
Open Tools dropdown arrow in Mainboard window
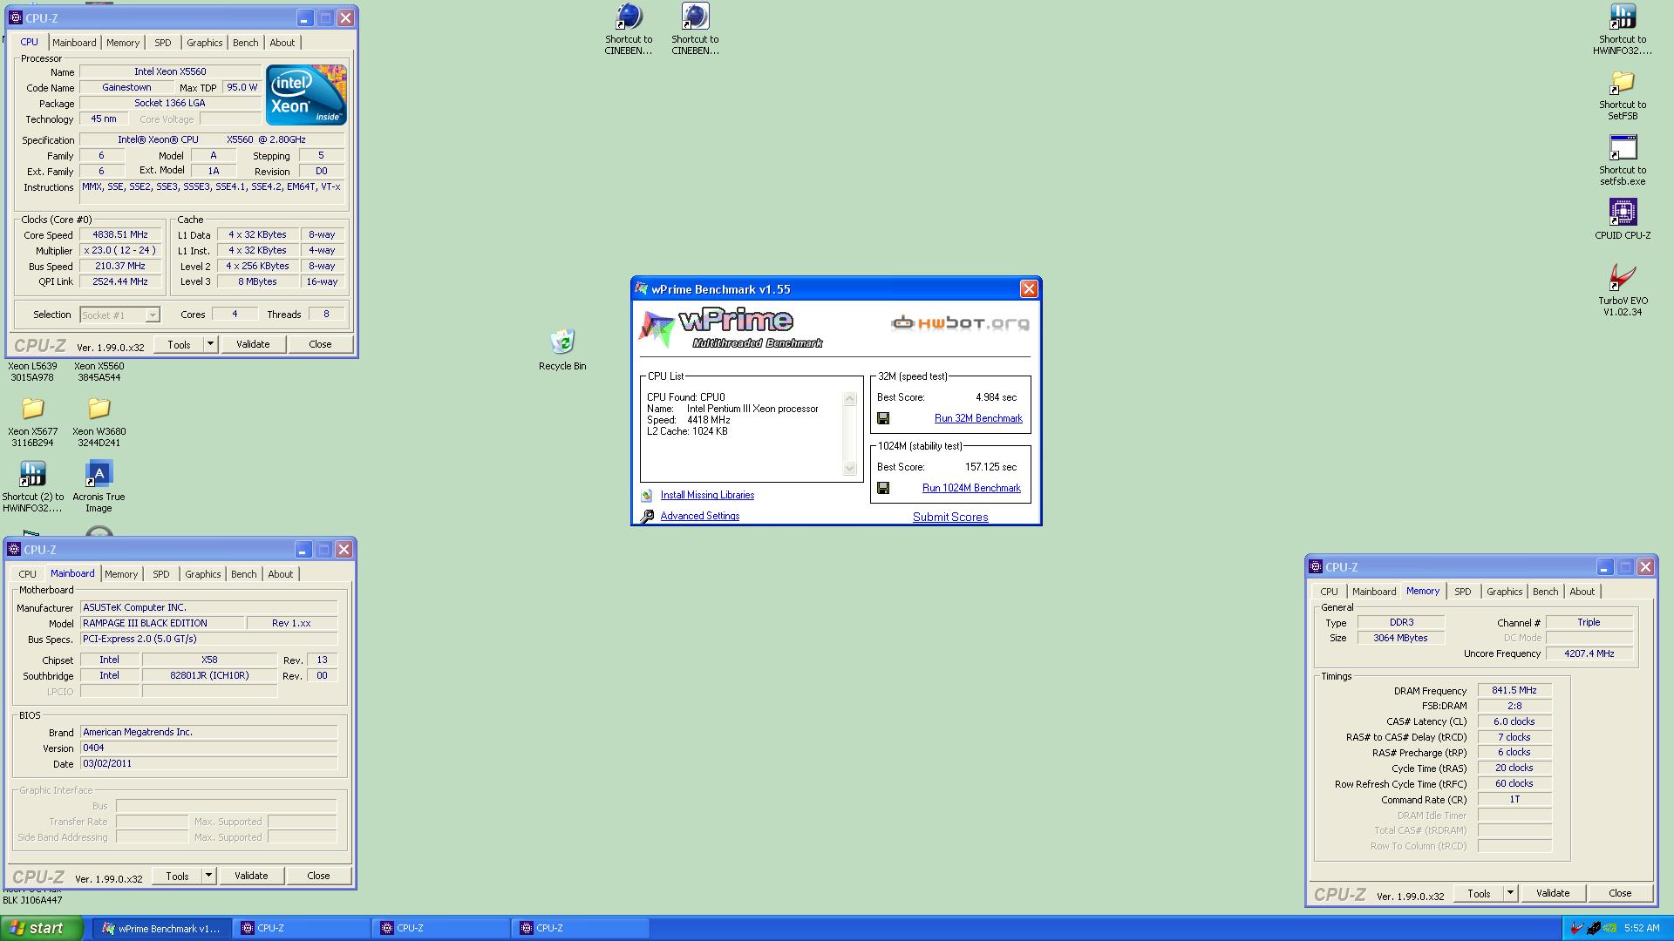point(208,876)
